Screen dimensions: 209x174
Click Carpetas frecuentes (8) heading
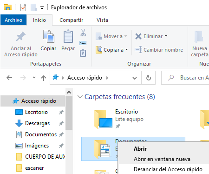pyautogui.click(x=120, y=97)
